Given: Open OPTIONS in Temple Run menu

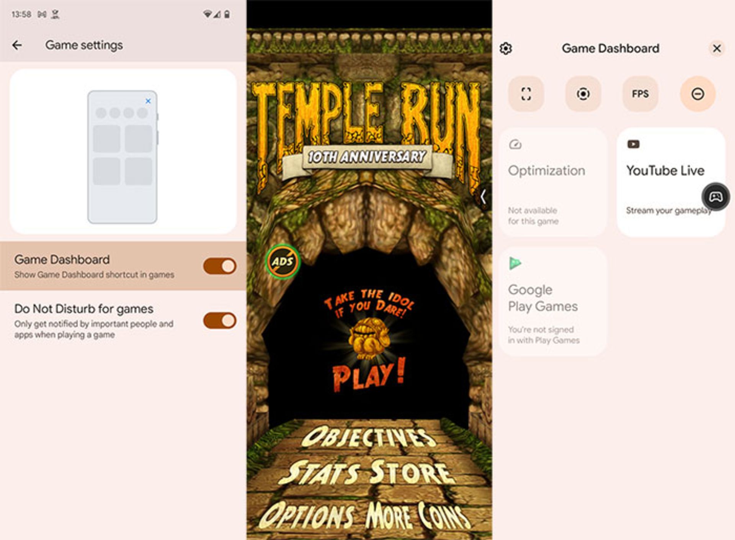Looking at the screenshot, I should 307,515.
